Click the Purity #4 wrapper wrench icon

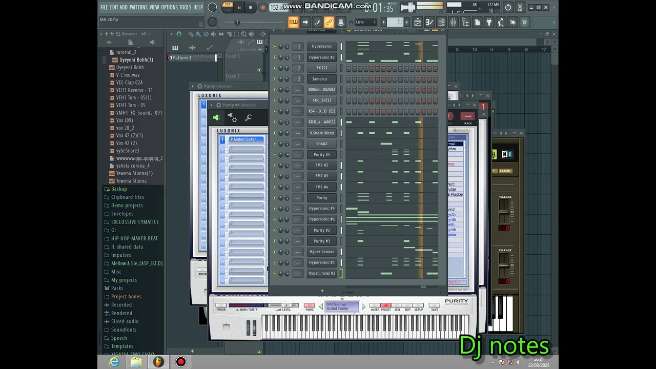pos(248,117)
